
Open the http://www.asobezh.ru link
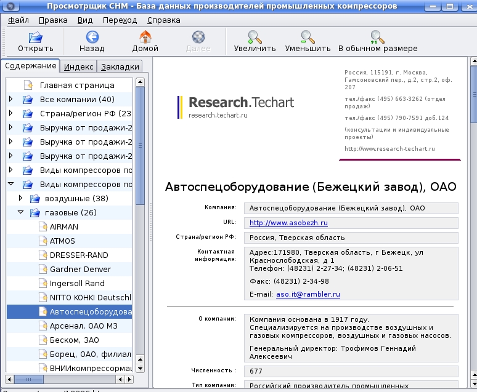288,223
